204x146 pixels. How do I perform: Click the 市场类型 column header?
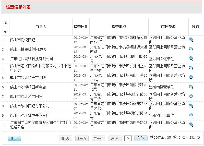[168, 27]
